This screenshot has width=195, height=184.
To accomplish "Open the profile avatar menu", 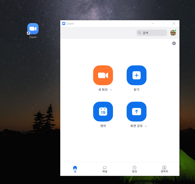I will (173, 33).
